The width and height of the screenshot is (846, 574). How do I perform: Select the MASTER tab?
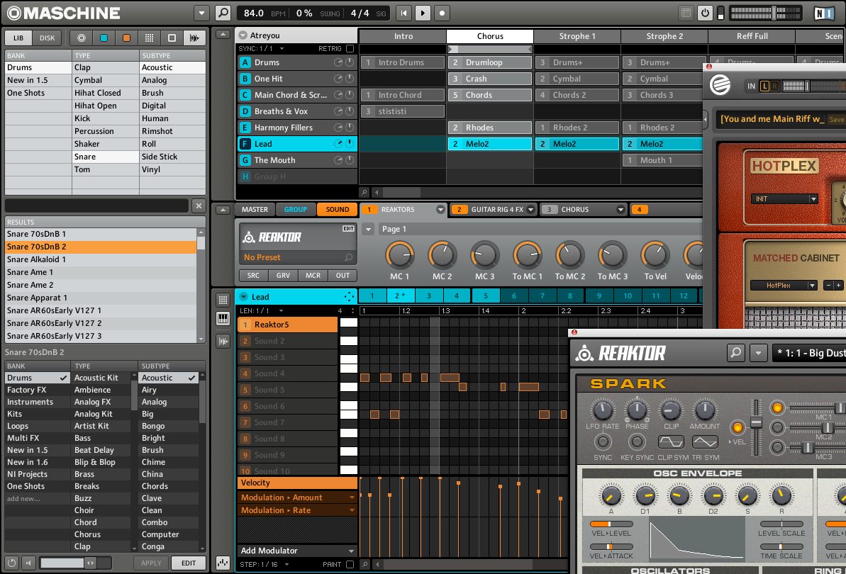pyautogui.click(x=255, y=210)
